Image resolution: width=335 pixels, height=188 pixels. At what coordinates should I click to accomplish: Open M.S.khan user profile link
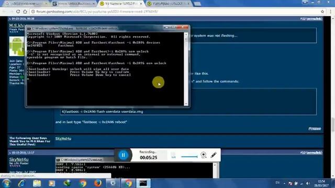coord(16,26)
